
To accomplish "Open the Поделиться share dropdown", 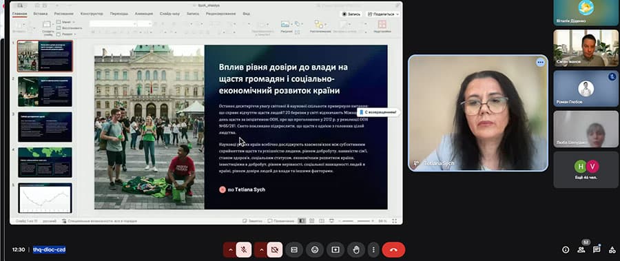I will [x=383, y=14].
